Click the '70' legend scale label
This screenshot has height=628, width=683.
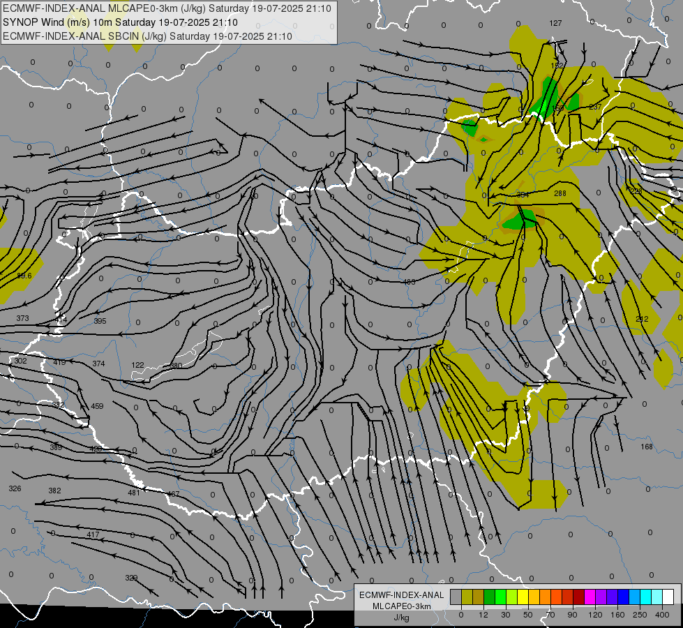coord(550,615)
